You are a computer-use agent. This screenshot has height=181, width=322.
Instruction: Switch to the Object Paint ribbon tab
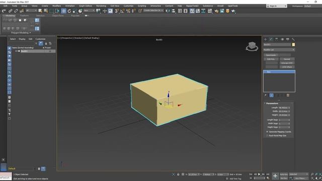point(58,16)
